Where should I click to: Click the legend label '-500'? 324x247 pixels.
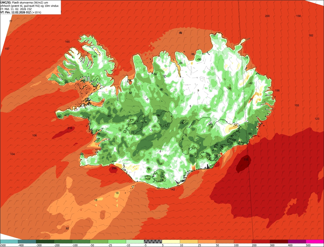click(x=3, y=245)
